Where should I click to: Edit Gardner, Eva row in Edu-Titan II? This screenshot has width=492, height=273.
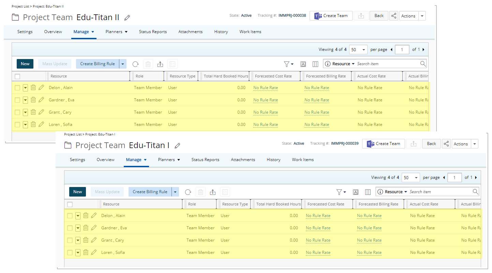coord(41,100)
